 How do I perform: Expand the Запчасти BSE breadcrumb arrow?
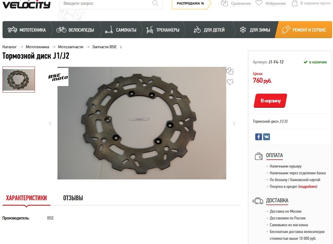(121, 47)
